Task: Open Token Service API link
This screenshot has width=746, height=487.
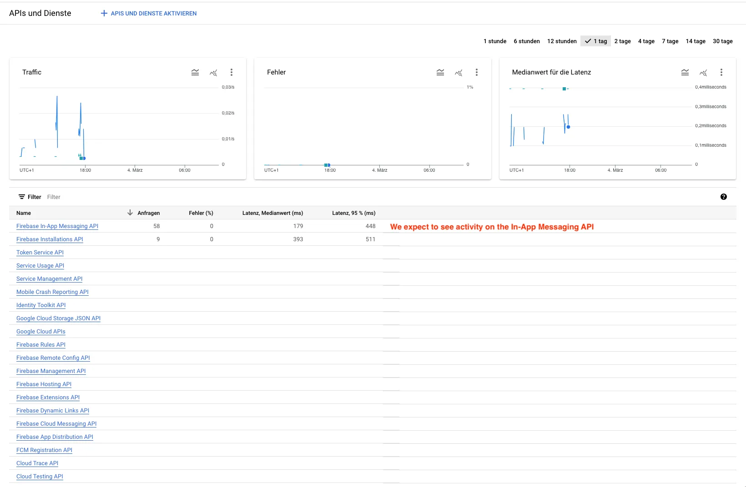Action: pos(40,252)
